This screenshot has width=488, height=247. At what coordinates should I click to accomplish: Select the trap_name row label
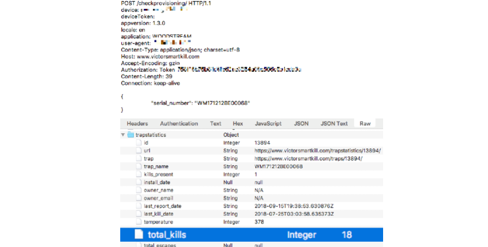(156, 167)
